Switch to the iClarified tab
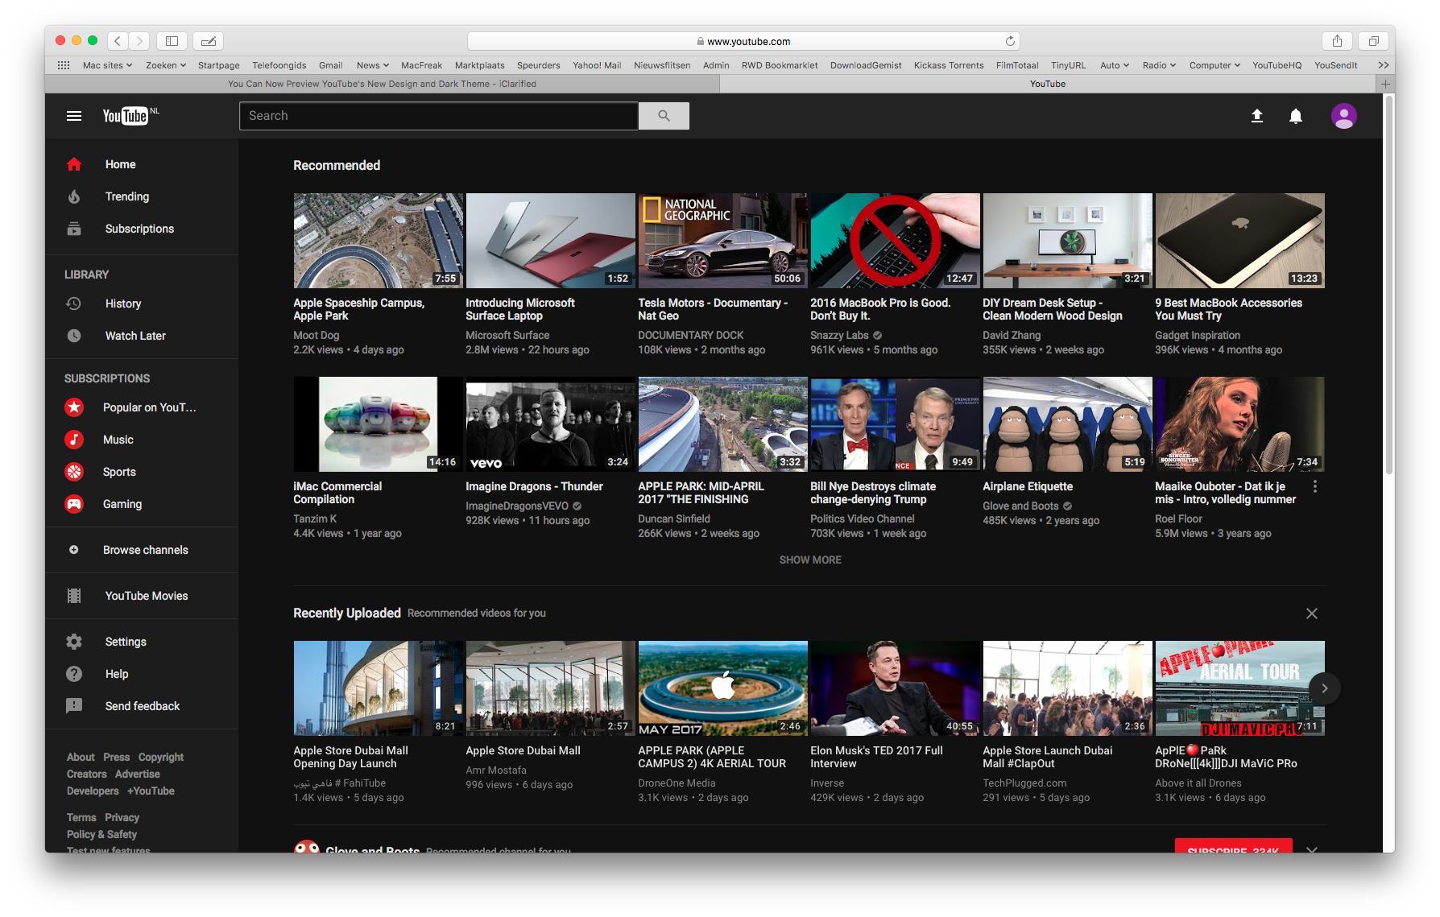Image resolution: width=1440 pixels, height=917 pixels. point(382,84)
